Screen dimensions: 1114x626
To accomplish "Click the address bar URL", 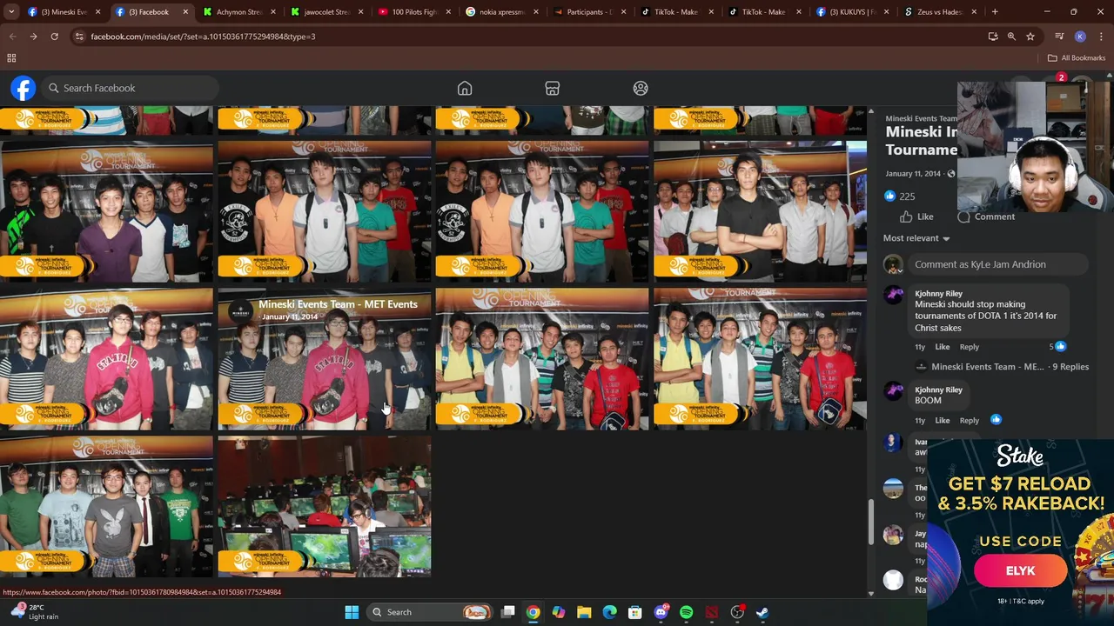I will 203,37.
